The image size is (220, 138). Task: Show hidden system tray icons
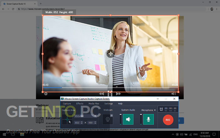[173, 135]
